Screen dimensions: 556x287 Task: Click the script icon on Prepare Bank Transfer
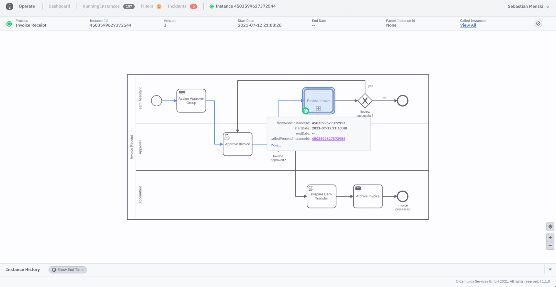click(x=310, y=188)
